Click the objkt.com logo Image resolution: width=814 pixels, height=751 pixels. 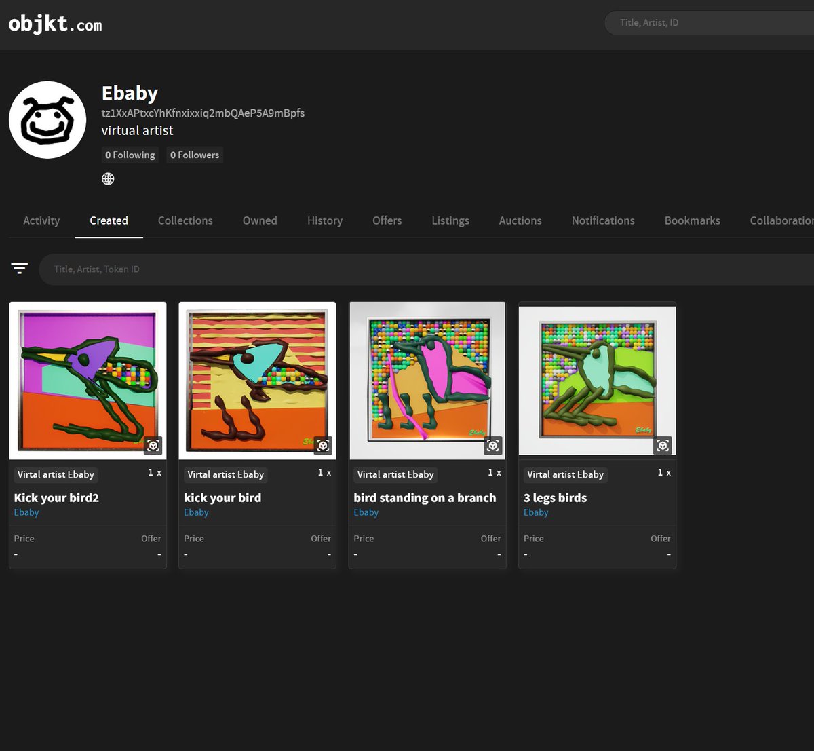coord(55,24)
